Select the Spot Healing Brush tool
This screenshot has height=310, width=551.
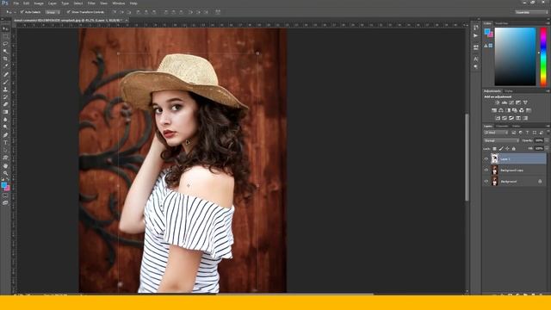click(5, 74)
